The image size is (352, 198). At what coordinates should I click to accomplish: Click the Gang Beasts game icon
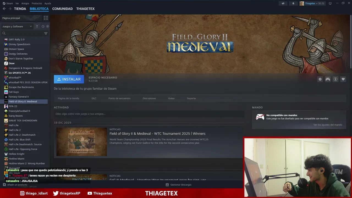pyautogui.click(x=6, y=116)
